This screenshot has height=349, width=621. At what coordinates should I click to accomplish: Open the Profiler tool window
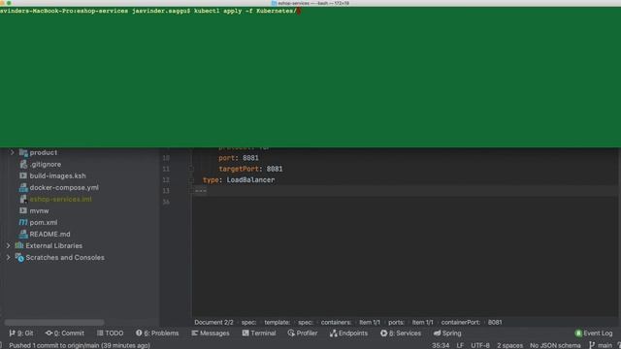click(x=303, y=333)
